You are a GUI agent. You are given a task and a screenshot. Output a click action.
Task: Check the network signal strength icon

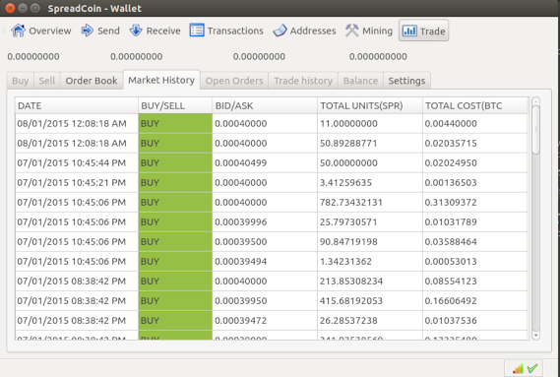(519, 368)
